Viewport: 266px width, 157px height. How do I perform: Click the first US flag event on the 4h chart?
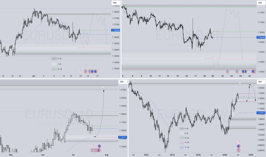[x=86, y=71]
